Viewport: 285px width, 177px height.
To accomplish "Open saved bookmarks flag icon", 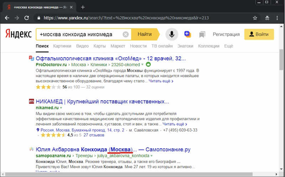I will tap(202, 34).
